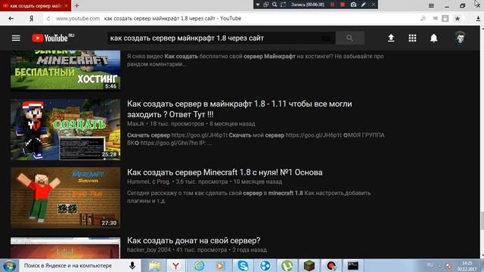Expand the recorder toolbar dropdown arrow
The height and width of the screenshot is (272, 484).
pyautogui.click(x=257, y=5)
